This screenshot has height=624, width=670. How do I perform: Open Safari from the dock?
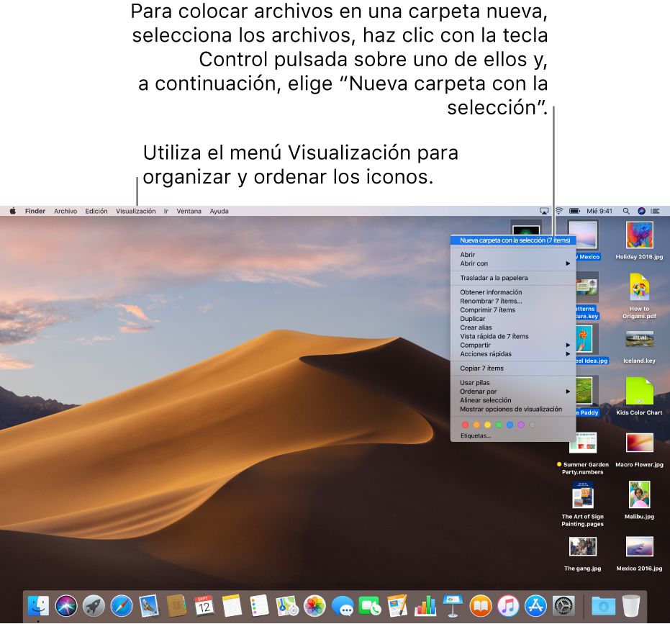(121, 605)
